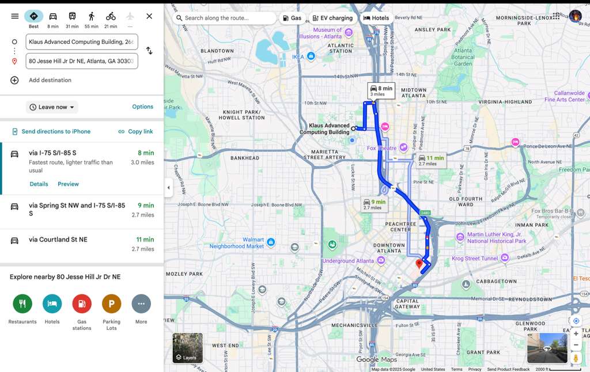590x372 pixels.
Task: Select route via Spring St NW
Action: [x=82, y=212]
